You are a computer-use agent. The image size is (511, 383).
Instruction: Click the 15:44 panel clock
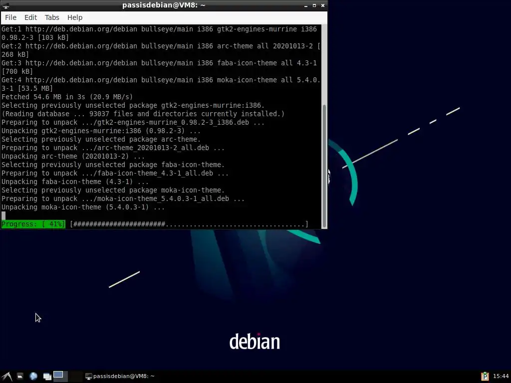501,376
